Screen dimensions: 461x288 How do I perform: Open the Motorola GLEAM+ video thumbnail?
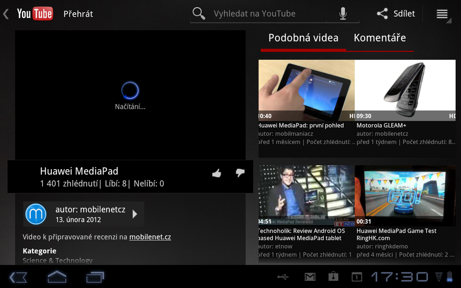tap(405, 89)
